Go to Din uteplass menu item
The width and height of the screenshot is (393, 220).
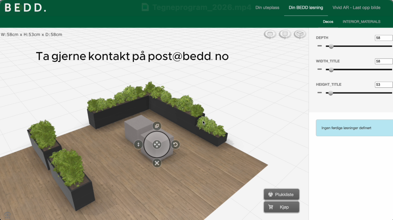267,8
